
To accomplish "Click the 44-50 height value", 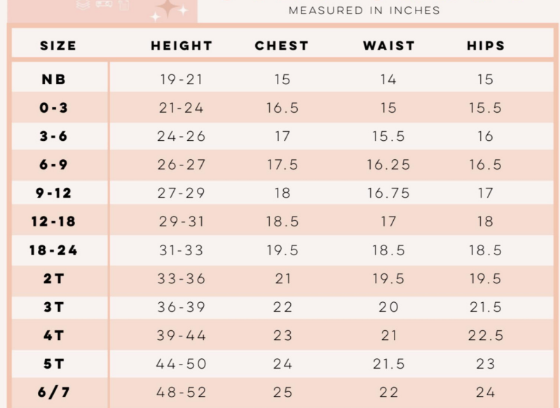I will coord(182,364).
